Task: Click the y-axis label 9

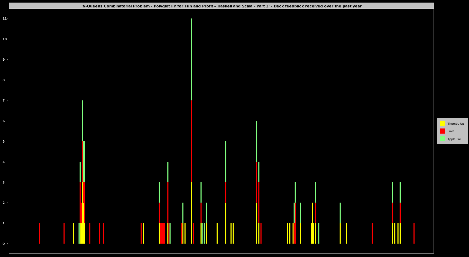Action: [4, 59]
